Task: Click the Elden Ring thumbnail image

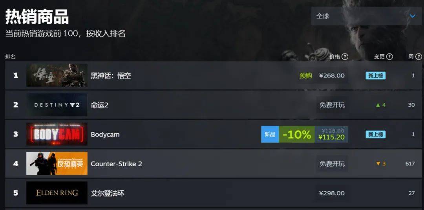Action: pos(57,193)
